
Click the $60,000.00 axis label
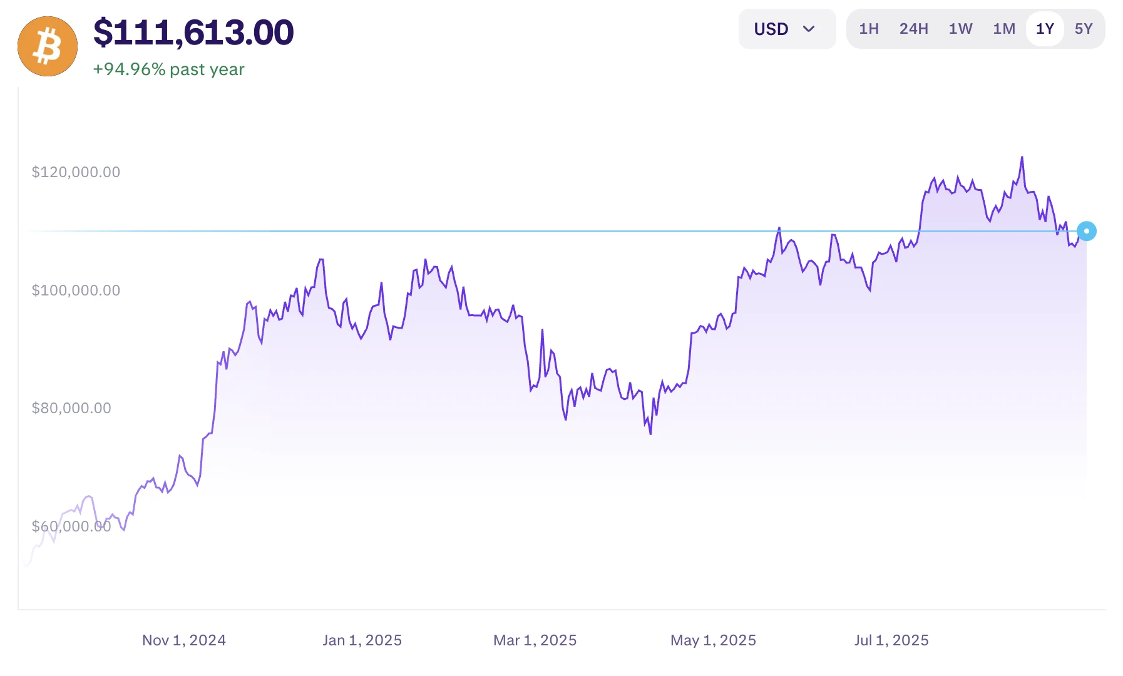click(x=71, y=526)
